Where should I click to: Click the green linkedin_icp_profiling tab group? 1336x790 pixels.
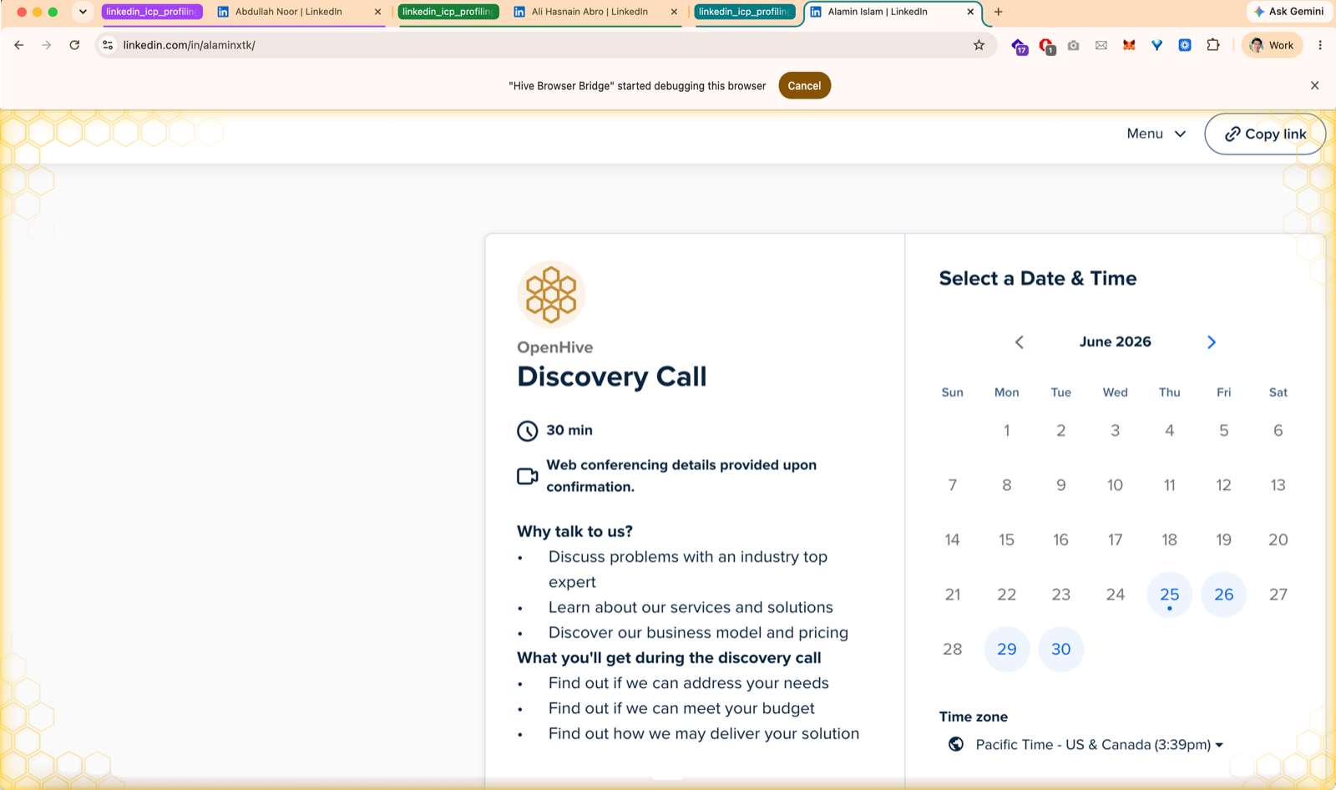point(448,12)
